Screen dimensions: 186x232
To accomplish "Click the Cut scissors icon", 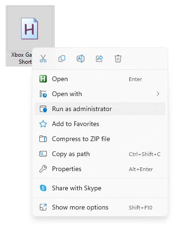I will 43,59.
